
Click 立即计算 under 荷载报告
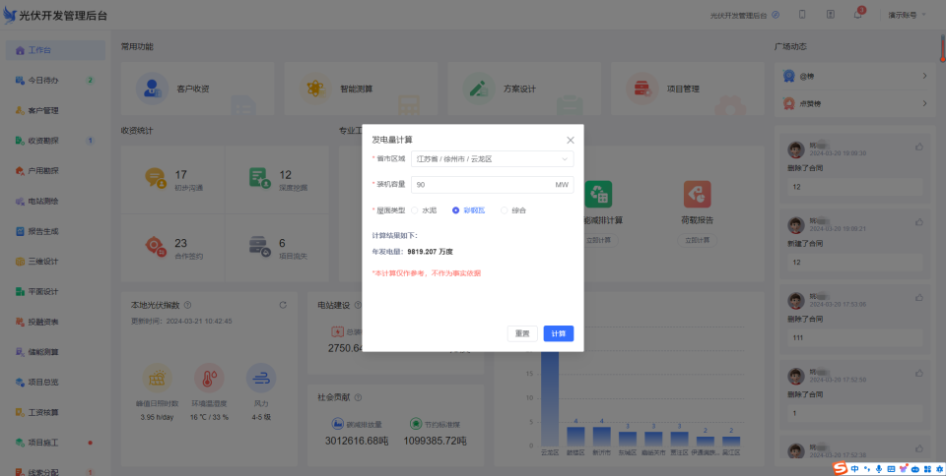pos(697,240)
